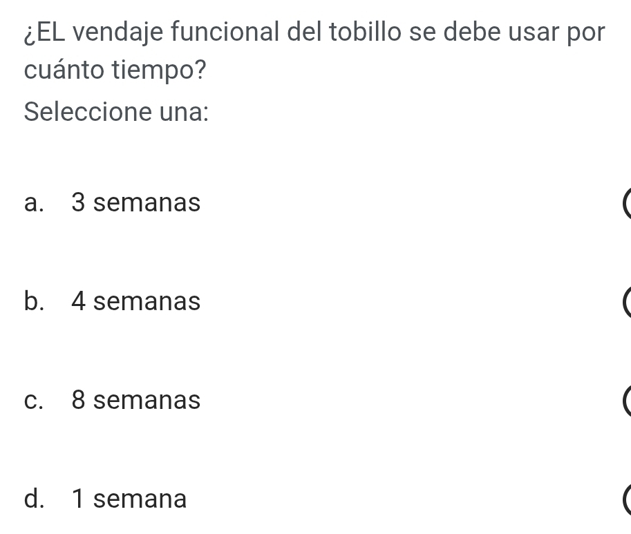This screenshot has height=534, width=631.
Task: Click the '¿EL' at the question start
Action: (x=45, y=33)
